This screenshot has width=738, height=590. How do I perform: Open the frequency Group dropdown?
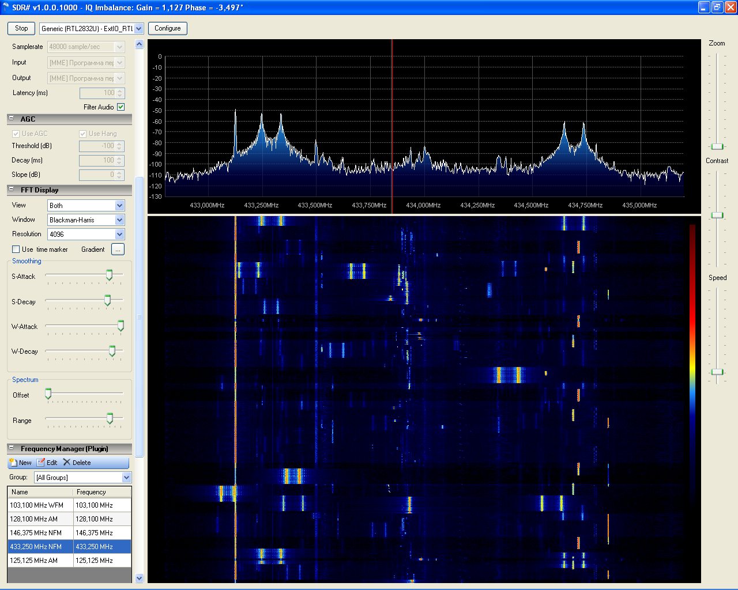tap(126, 478)
